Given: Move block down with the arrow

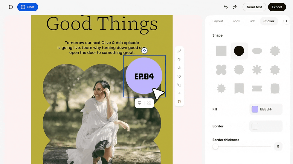Looking at the screenshot, I should click(179, 68).
